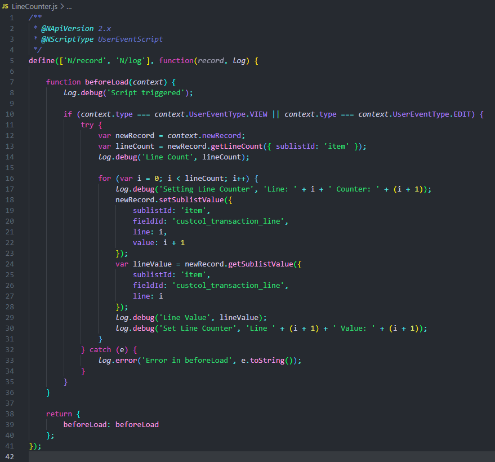Click line number 5 in the gutter
The width and height of the screenshot is (495, 462).
click(12, 61)
